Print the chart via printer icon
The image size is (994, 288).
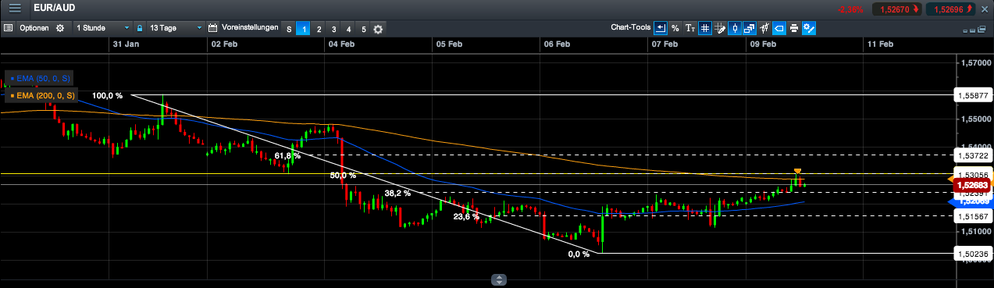click(794, 28)
